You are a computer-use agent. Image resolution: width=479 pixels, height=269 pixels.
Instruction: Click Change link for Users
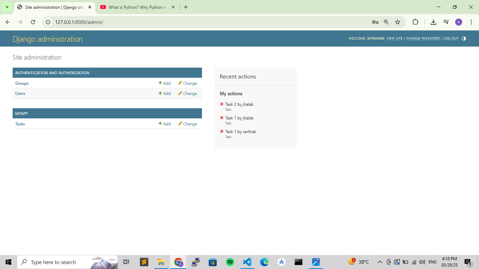coord(188,94)
